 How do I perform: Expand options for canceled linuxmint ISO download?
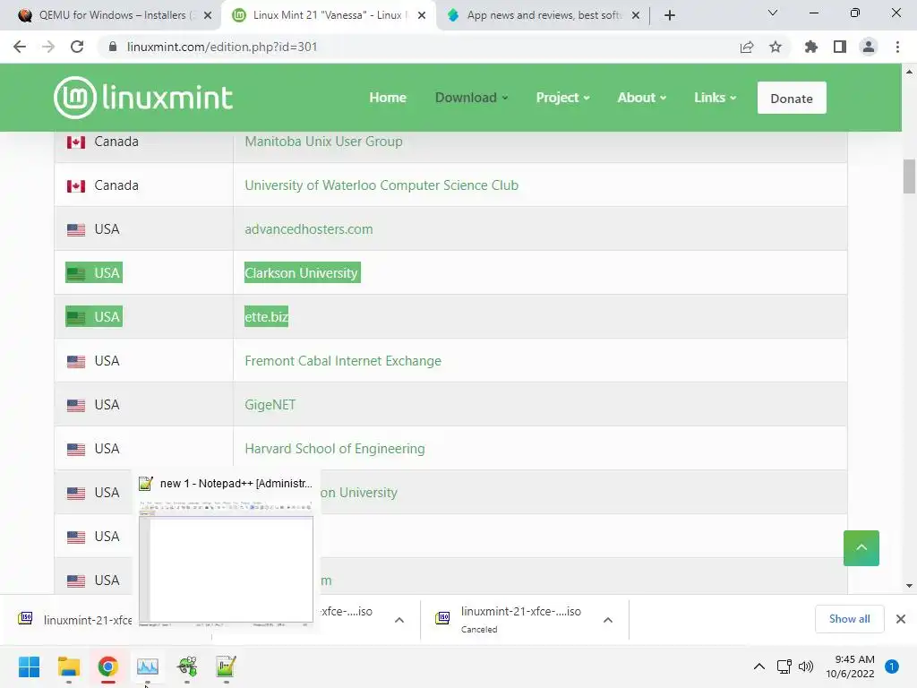608,620
